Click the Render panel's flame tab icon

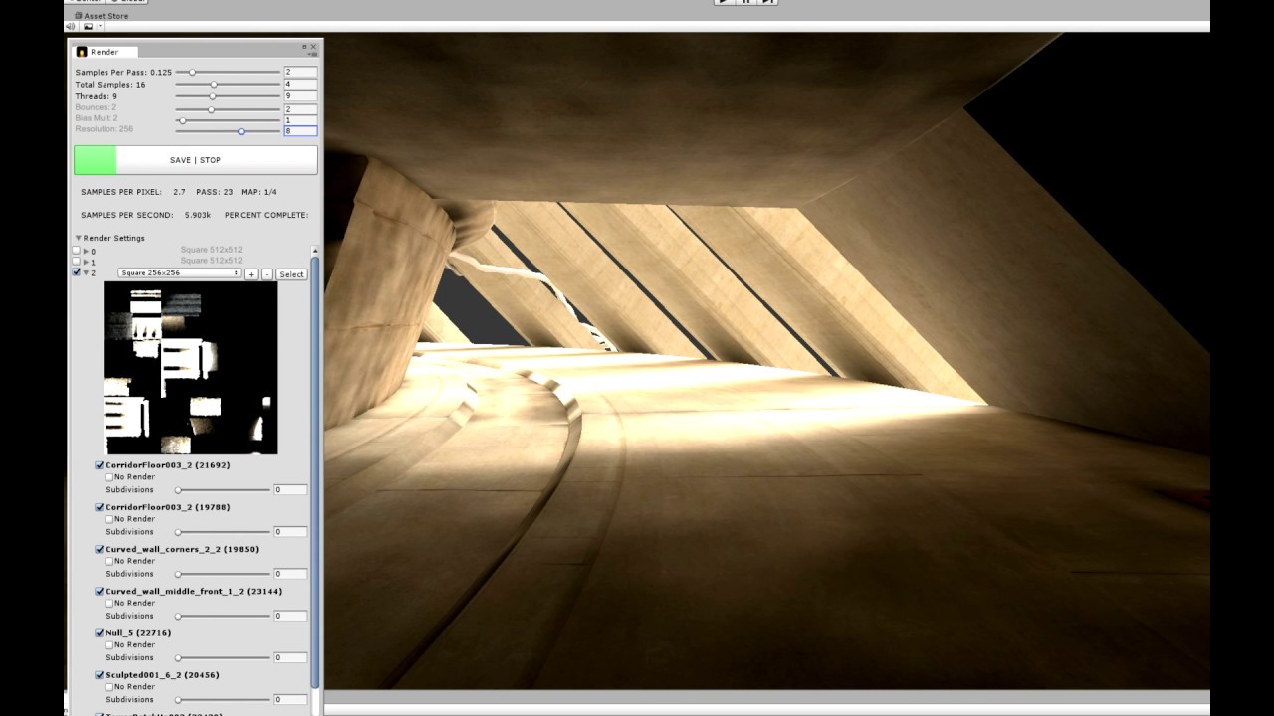pyautogui.click(x=84, y=51)
